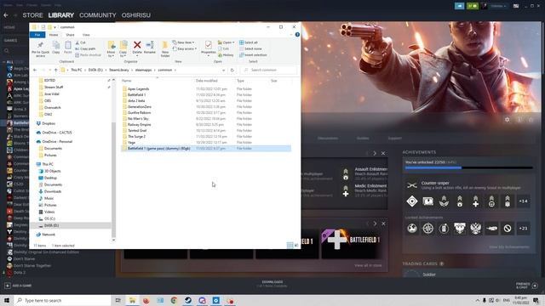Viewport: 545px width, 306px height.
Task: Open Steam FRIENDS & CHAT
Action: click(x=526, y=286)
